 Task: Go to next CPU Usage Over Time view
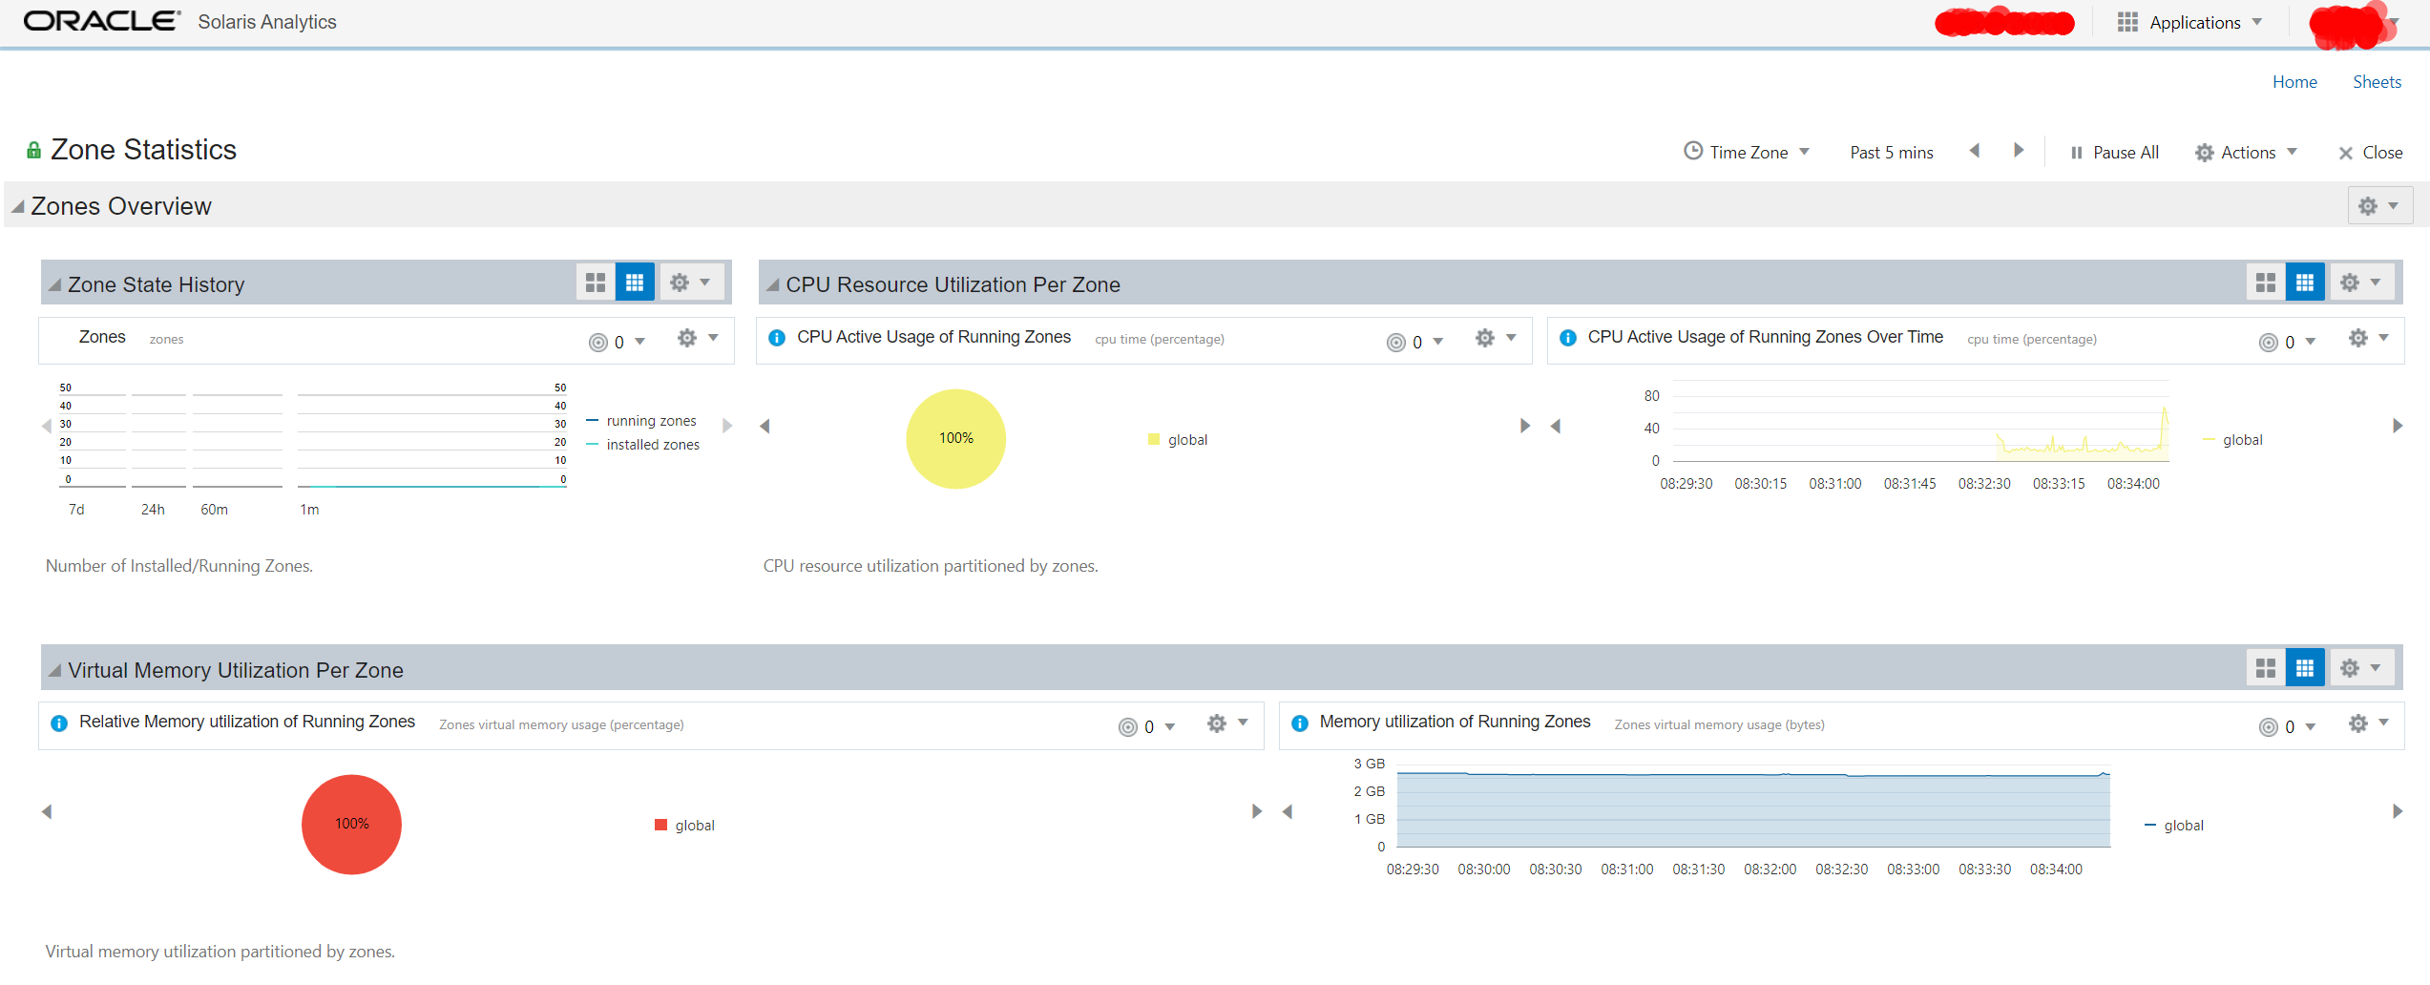click(x=2398, y=426)
